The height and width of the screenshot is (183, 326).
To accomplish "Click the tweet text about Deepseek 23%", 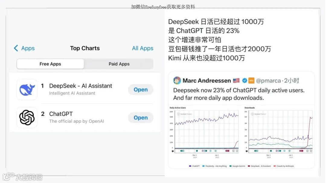I will [x=239, y=94].
